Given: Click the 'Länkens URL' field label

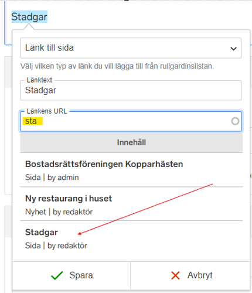Looking at the screenshot, I should coord(47,111).
